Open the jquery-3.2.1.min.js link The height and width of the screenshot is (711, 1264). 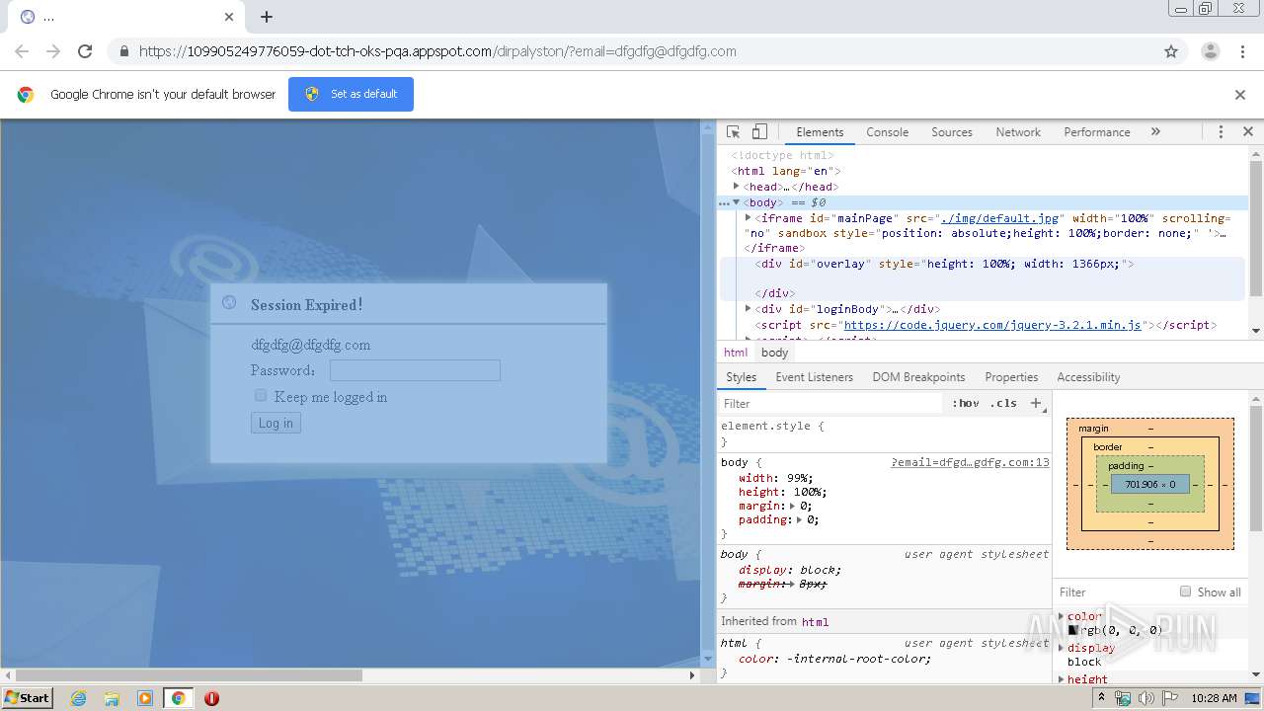[992, 325]
